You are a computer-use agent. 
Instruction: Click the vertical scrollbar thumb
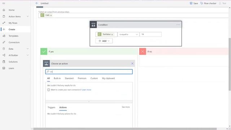(x=230, y=64)
